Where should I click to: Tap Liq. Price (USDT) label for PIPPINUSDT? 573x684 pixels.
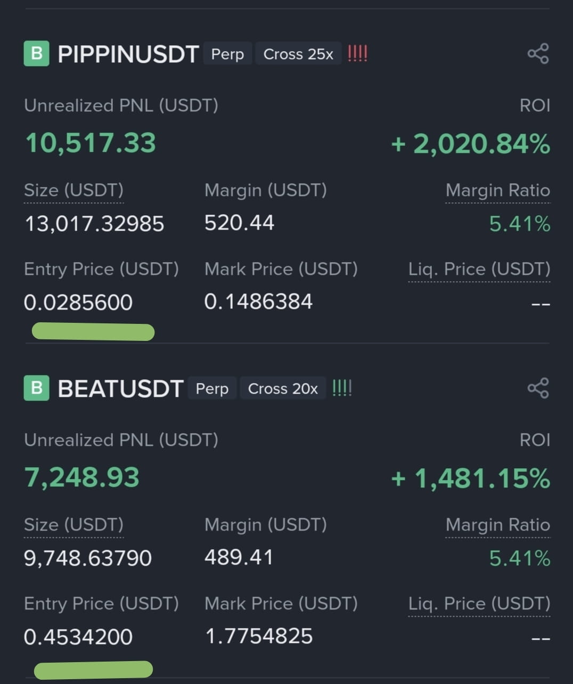[x=479, y=269]
